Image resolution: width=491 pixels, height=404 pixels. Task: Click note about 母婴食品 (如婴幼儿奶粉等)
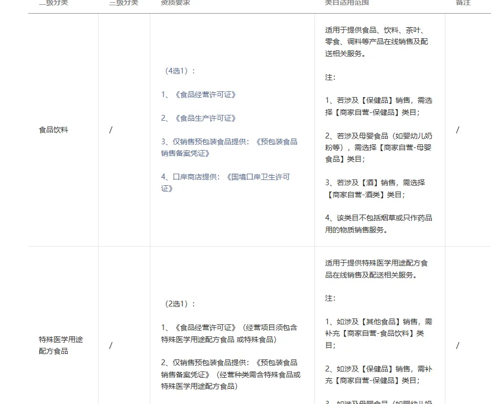click(378, 147)
